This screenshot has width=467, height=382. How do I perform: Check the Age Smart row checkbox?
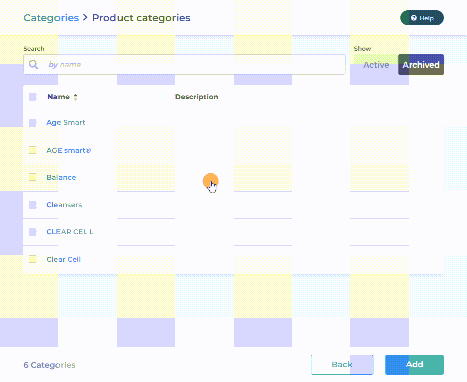point(32,122)
